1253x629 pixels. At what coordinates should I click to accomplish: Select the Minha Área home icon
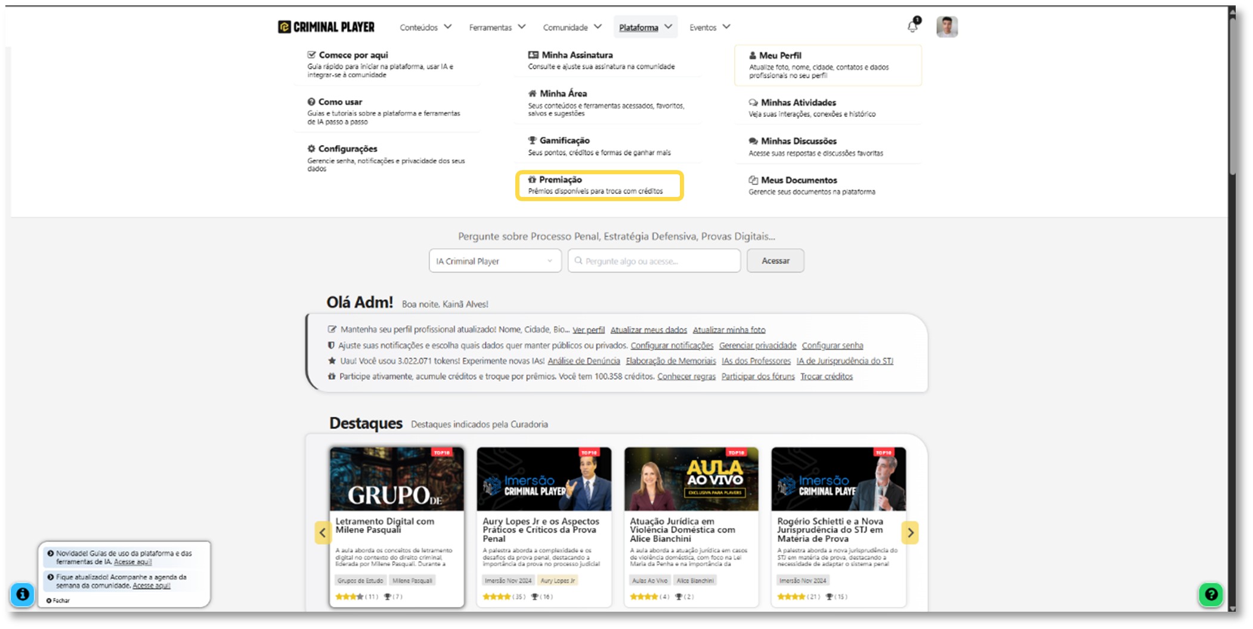531,94
